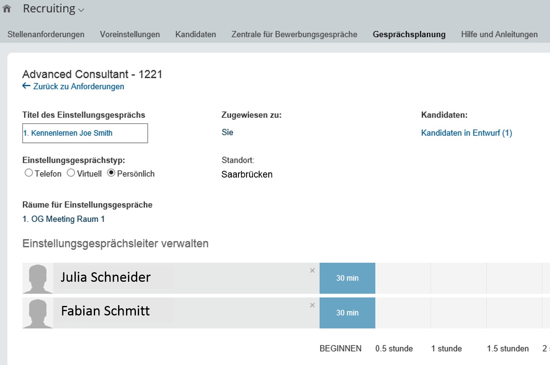Click the home icon

point(7,9)
